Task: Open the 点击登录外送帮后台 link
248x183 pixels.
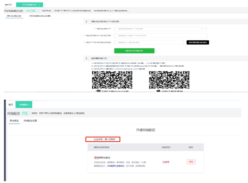Action: click(116, 166)
